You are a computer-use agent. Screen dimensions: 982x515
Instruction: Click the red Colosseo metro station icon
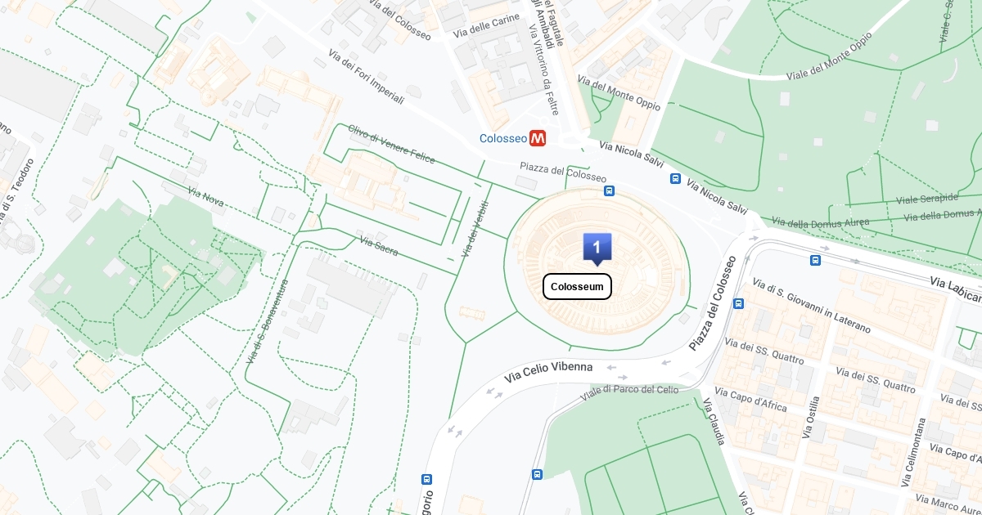click(x=538, y=138)
